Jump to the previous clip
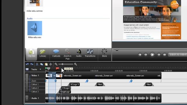The height and width of the screenshot is (105, 187). [140, 55]
